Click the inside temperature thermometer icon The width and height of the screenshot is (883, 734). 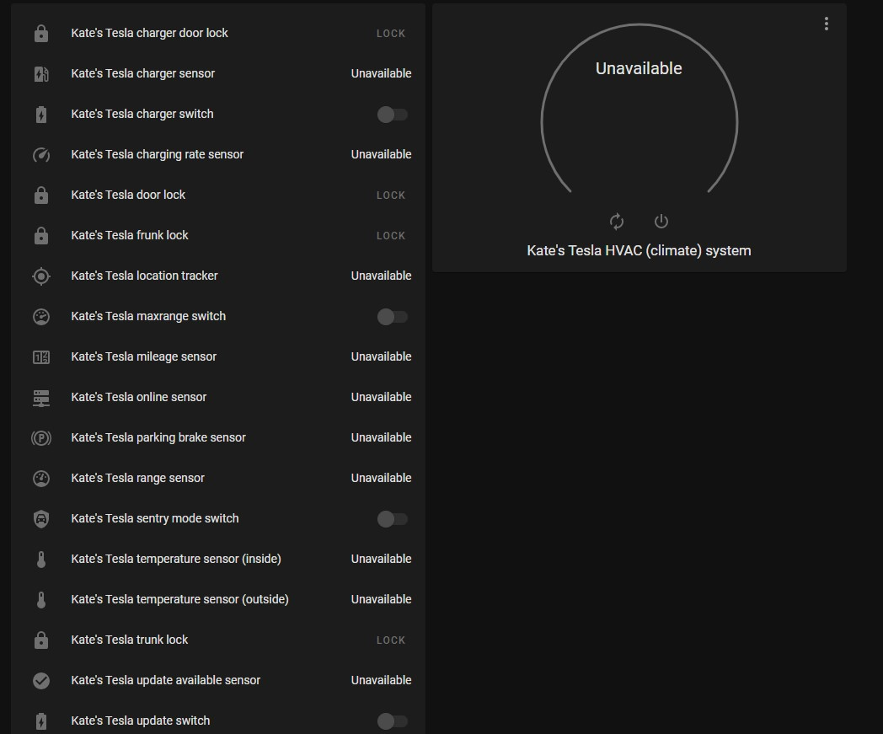tap(41, 560)
